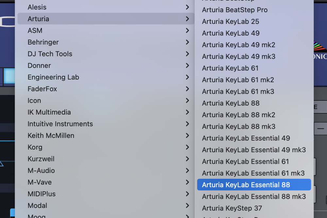Screen dimensions: 327x218
Task: Expand the Alesis submenu chevron
Action: coord(187,7)
